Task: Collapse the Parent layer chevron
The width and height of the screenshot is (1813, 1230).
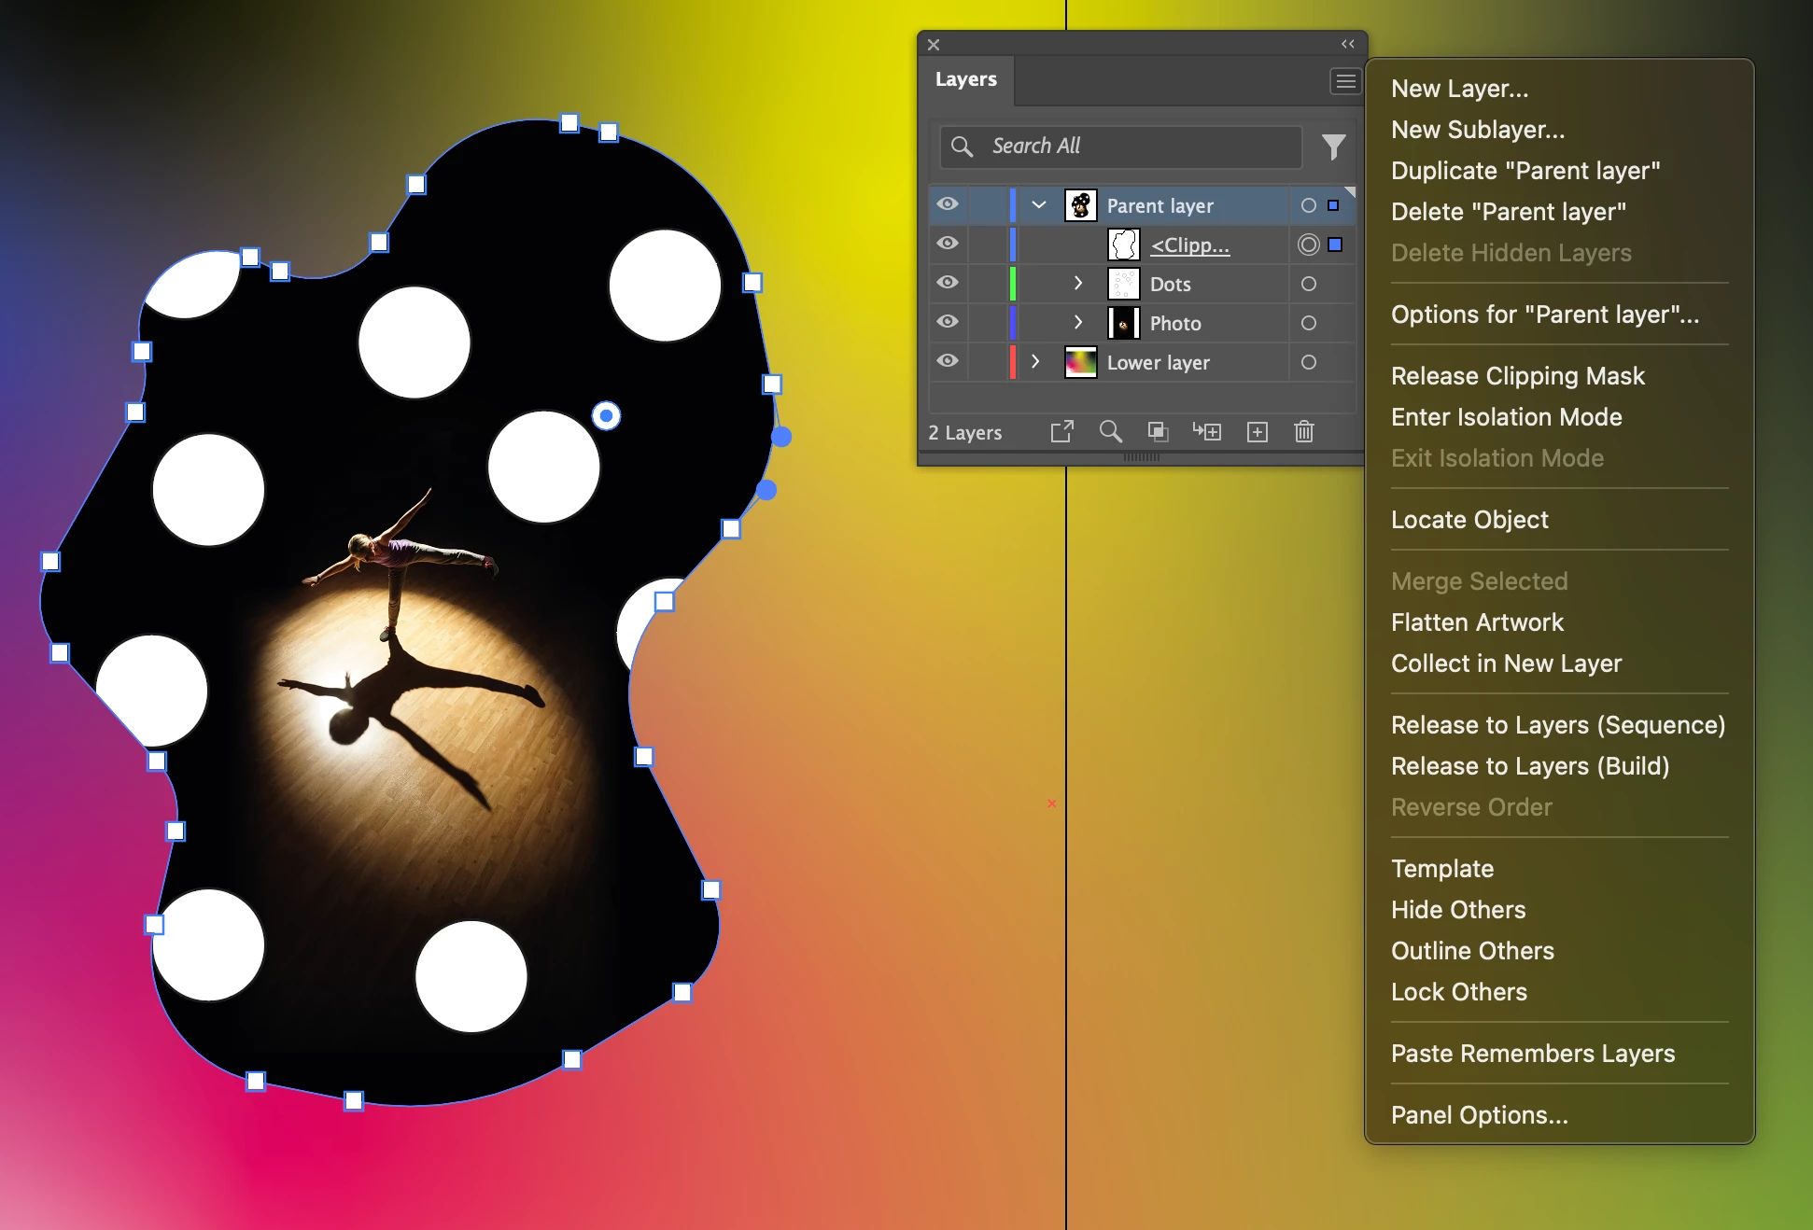Action: (1038, 205)
